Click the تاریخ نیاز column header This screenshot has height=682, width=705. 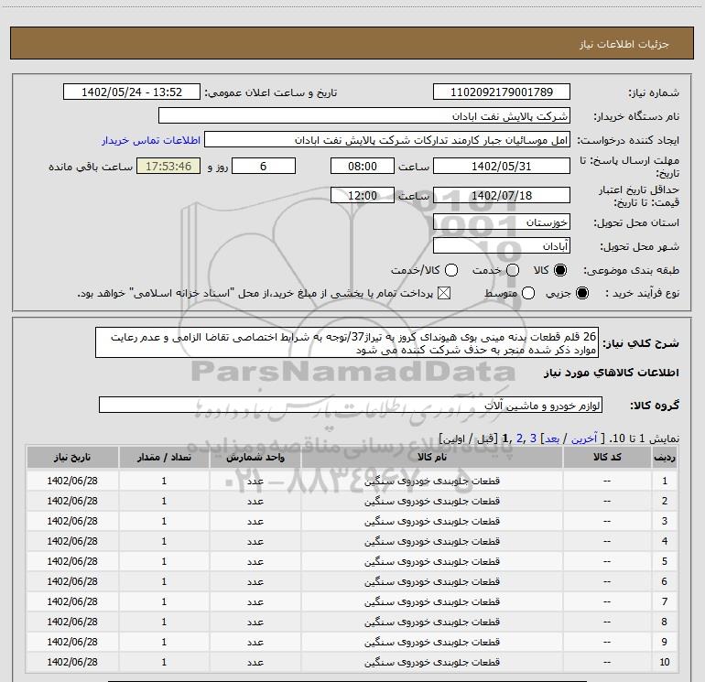[73, 457]
